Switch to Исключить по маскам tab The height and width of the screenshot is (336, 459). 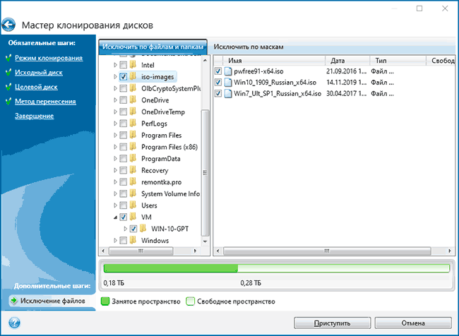pos(248,47)
